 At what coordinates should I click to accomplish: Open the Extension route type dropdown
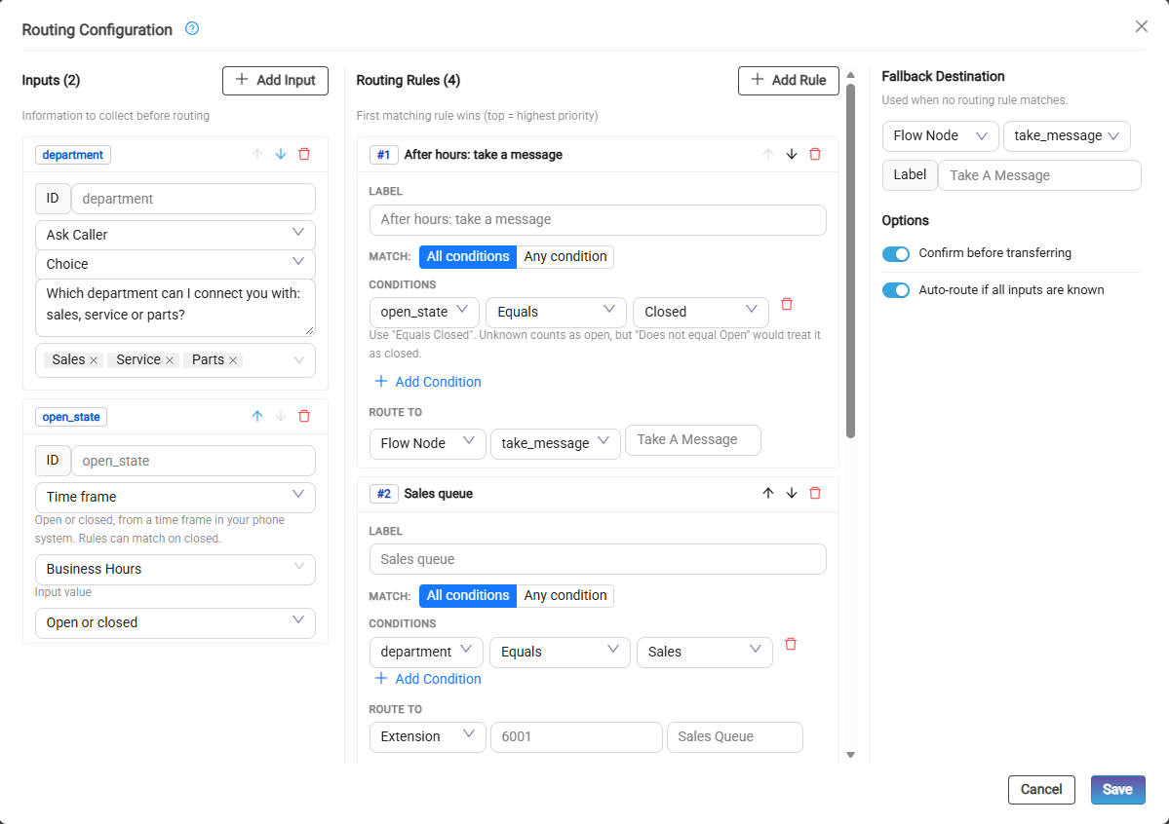click(427, 737)
